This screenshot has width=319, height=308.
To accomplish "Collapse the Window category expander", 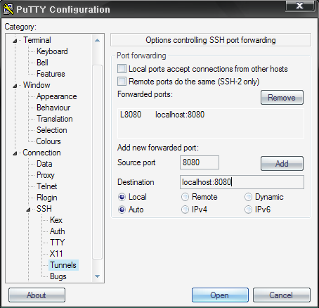I will coord(15,86).
